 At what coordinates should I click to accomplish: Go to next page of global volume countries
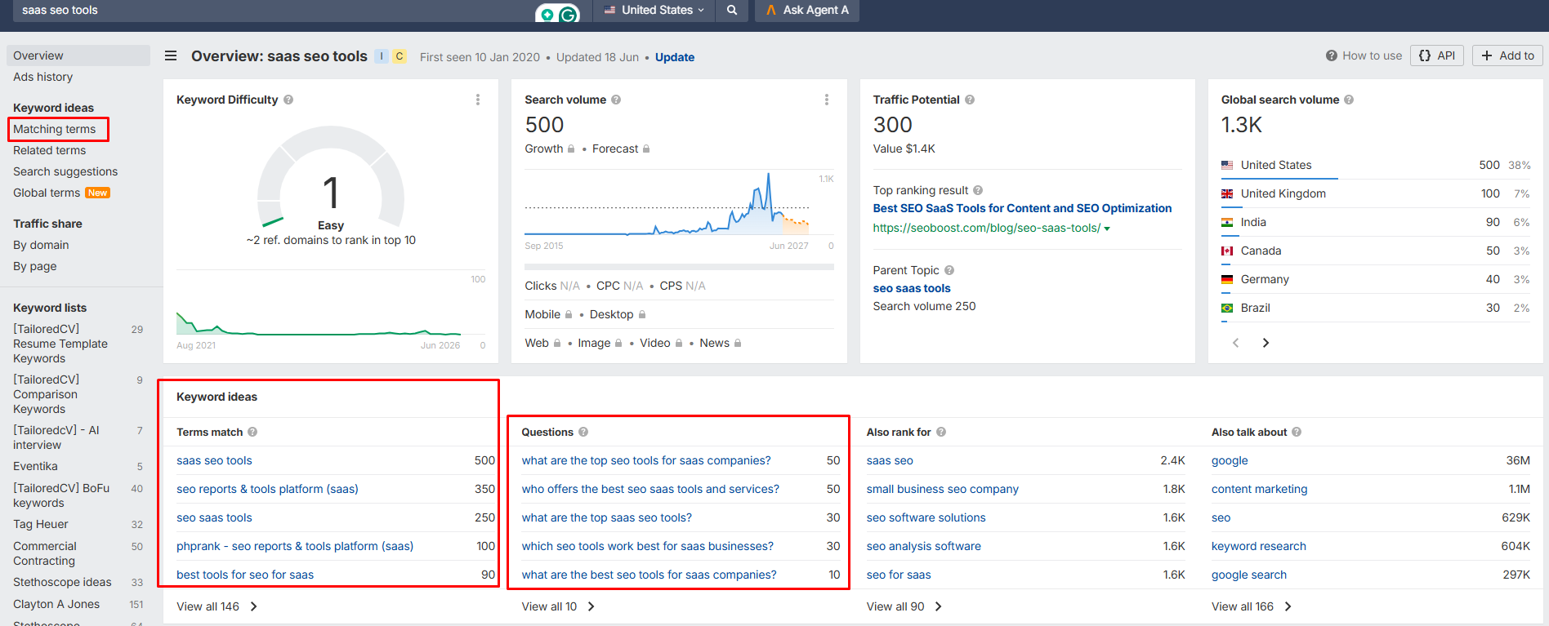coord(1266,343)
